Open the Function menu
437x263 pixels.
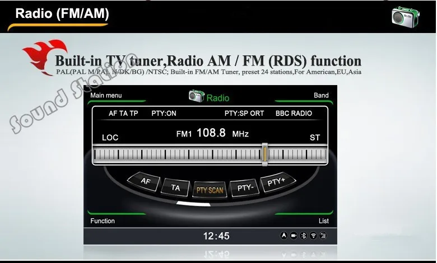point(103,221)
